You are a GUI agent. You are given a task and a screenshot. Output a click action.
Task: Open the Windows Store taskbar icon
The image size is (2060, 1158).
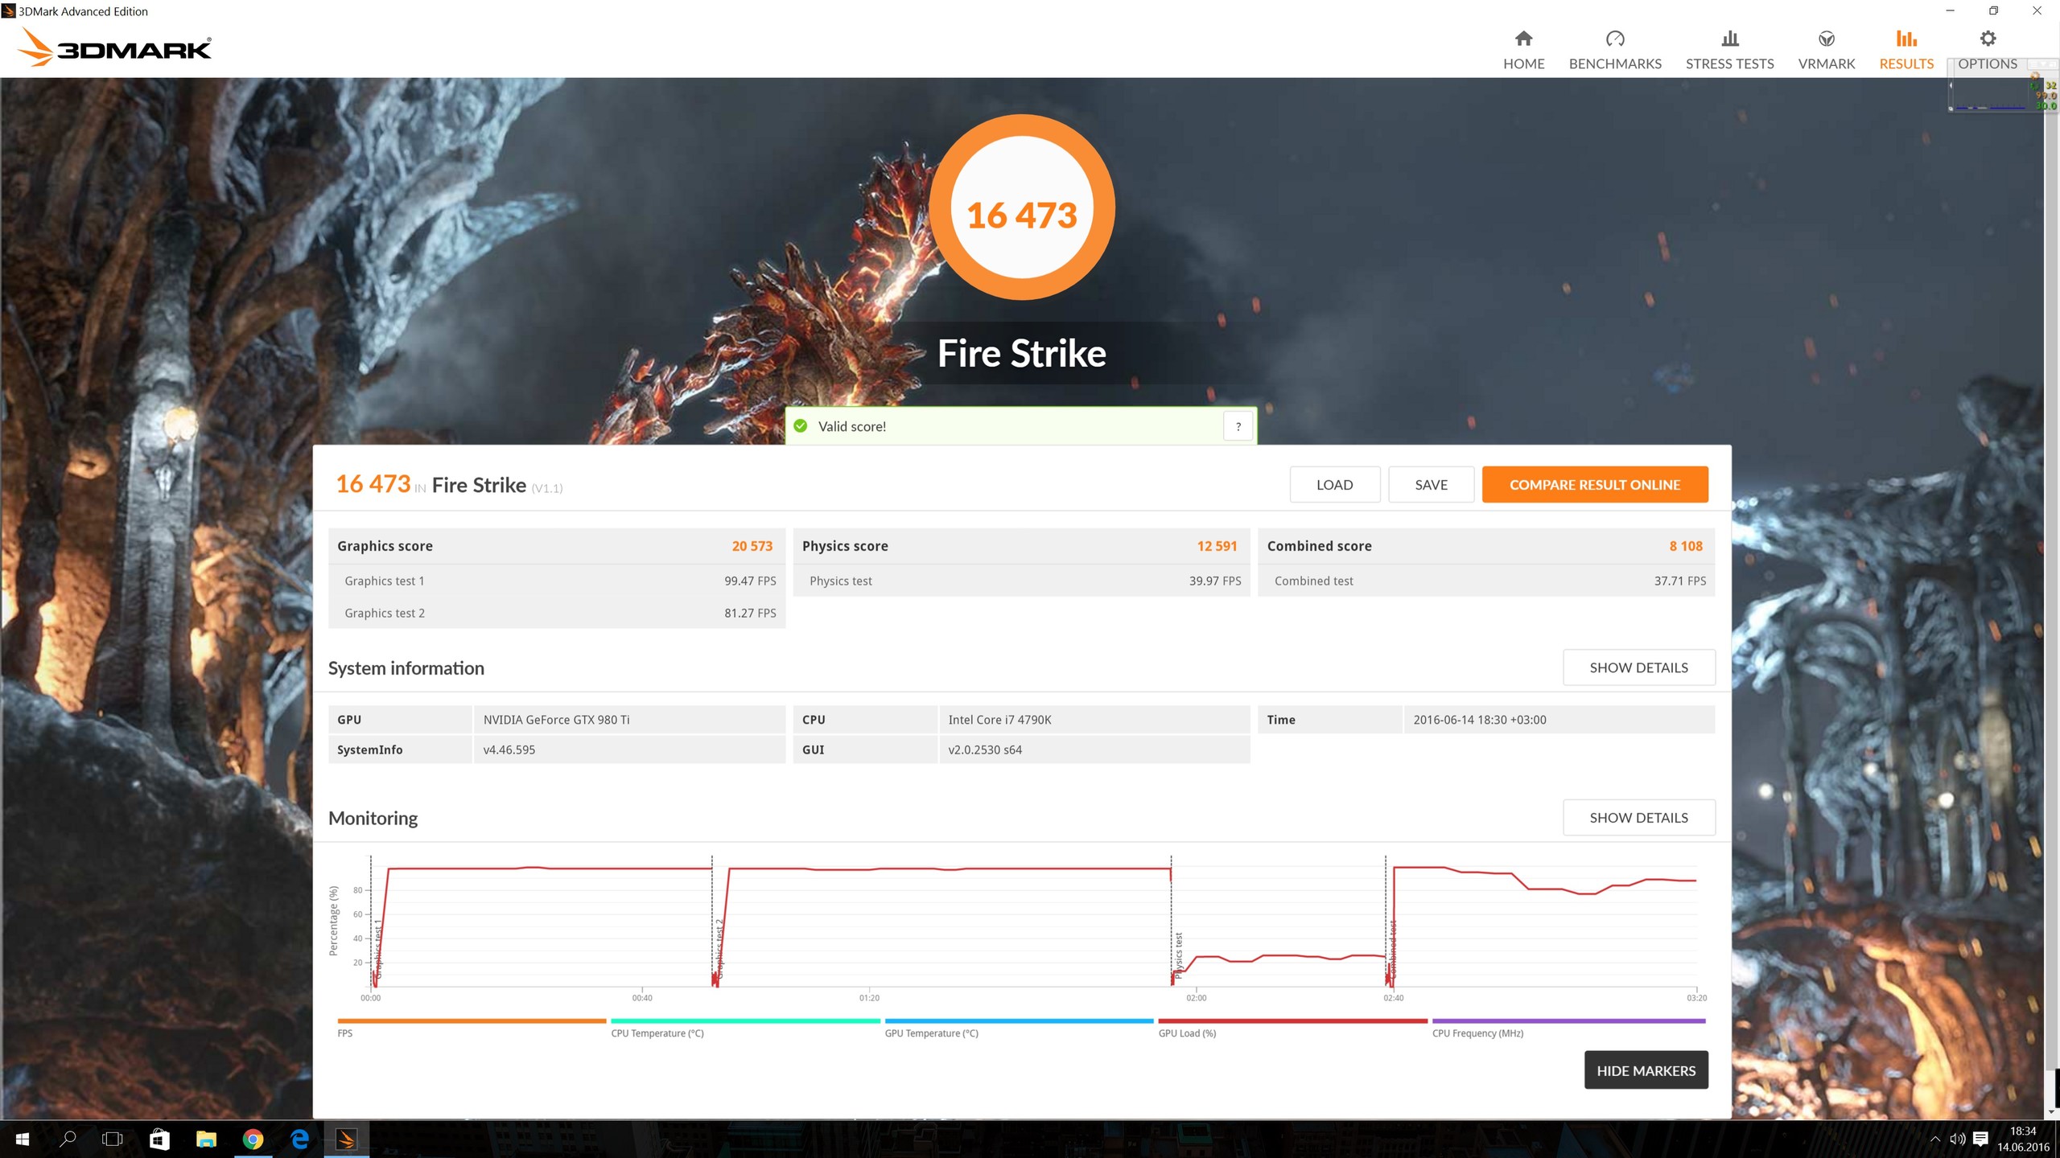tap(159, 1139)
